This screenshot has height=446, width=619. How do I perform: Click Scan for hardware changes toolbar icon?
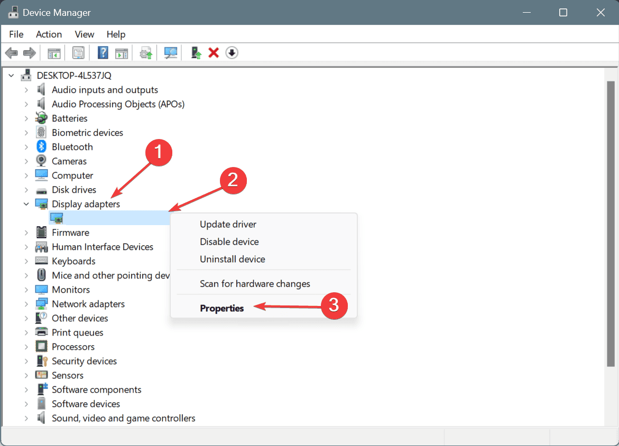click(x=171, y=53)
